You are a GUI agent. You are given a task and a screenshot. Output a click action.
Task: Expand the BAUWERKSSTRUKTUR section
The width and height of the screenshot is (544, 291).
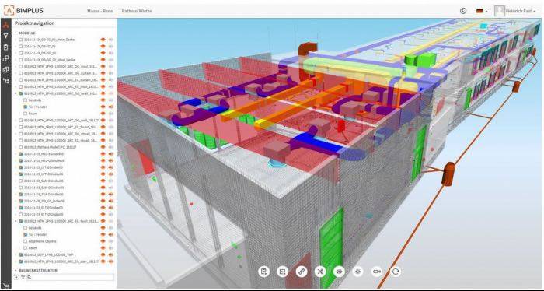(16, 270)
